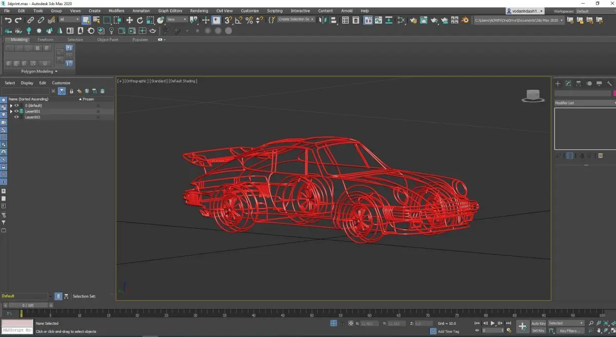The width and height of the screenshot is (616, 337).
Task: Click the Undo arrow in main toolbar
Action: pos(8,20)
